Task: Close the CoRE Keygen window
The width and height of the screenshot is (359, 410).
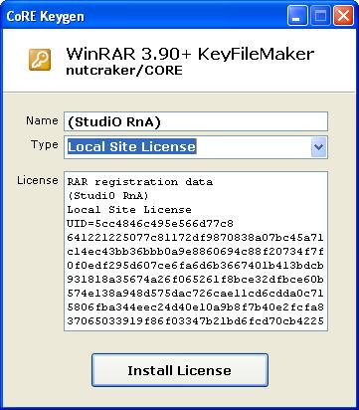Action: [x=343, y=16]
